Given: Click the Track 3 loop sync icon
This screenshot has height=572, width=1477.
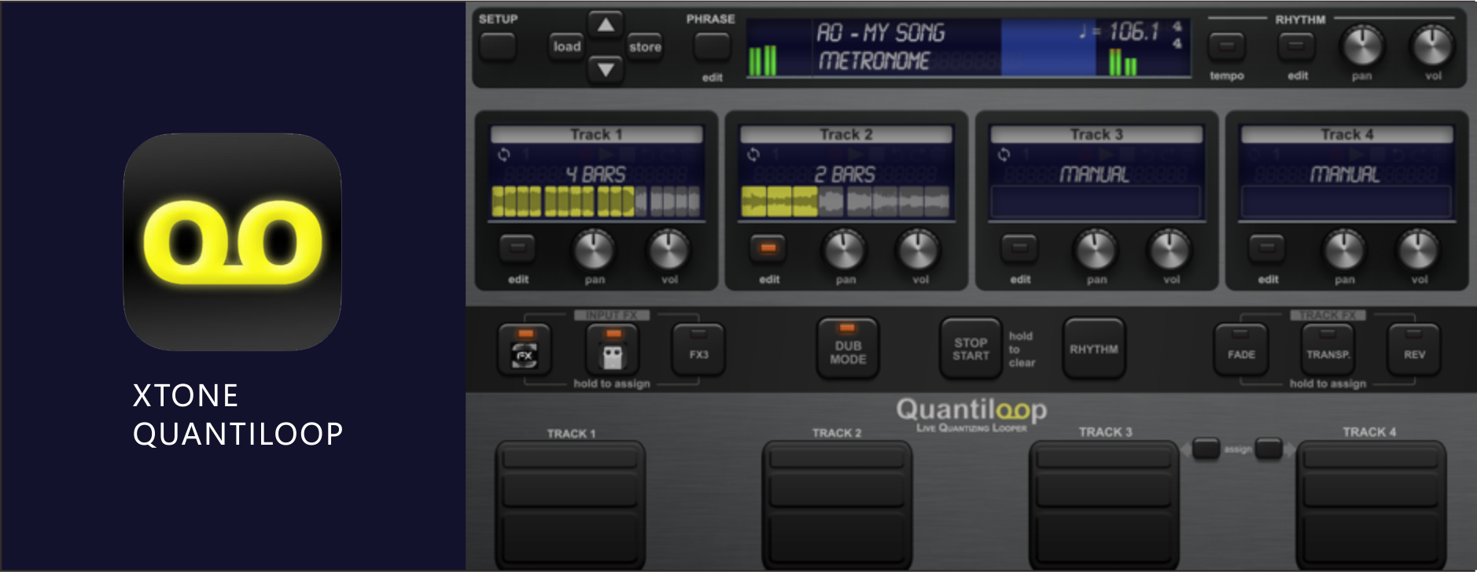Looking at the screenshot, I should (x=1004, y=154).
